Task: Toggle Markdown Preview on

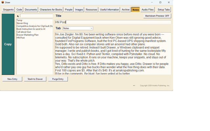Action: pyautogui.click(x=157, y=16)
